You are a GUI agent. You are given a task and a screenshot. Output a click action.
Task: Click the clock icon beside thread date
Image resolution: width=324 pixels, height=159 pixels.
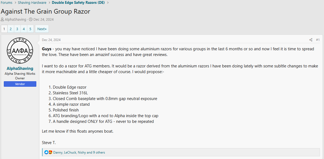click(31, 20)
